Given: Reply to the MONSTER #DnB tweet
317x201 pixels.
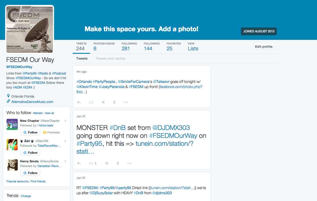Looking at the screenshot, I should 79,163.
